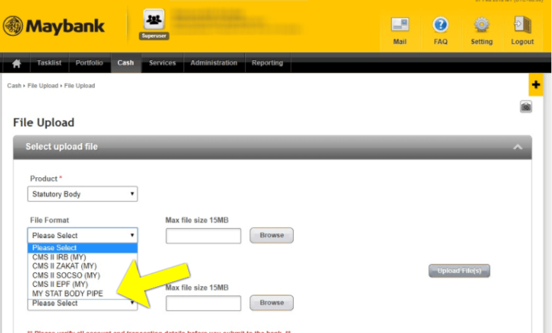Select CMS II EPF (MY) option

click(83, 284)
